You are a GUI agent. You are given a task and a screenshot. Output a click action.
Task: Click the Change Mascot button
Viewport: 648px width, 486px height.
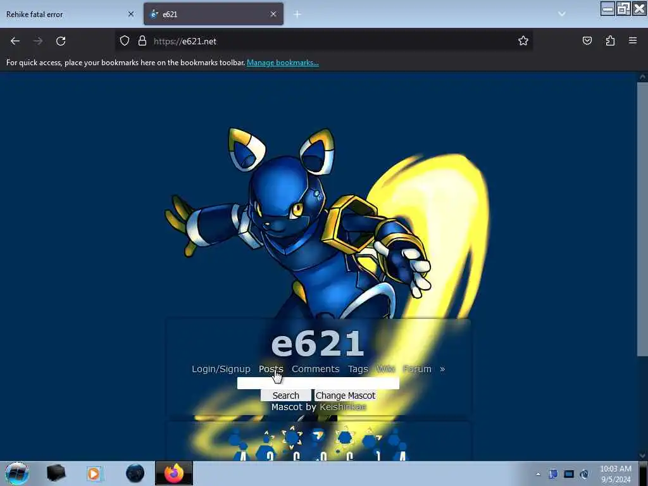tap(346, 396)
